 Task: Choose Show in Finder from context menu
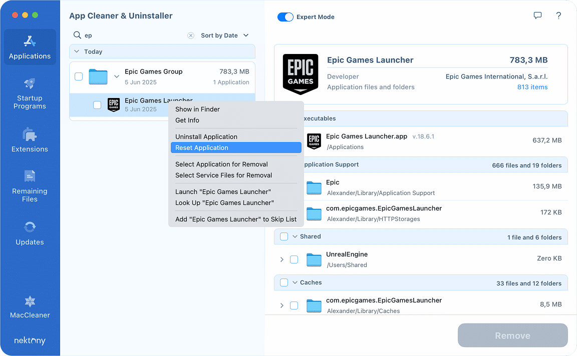236,109
